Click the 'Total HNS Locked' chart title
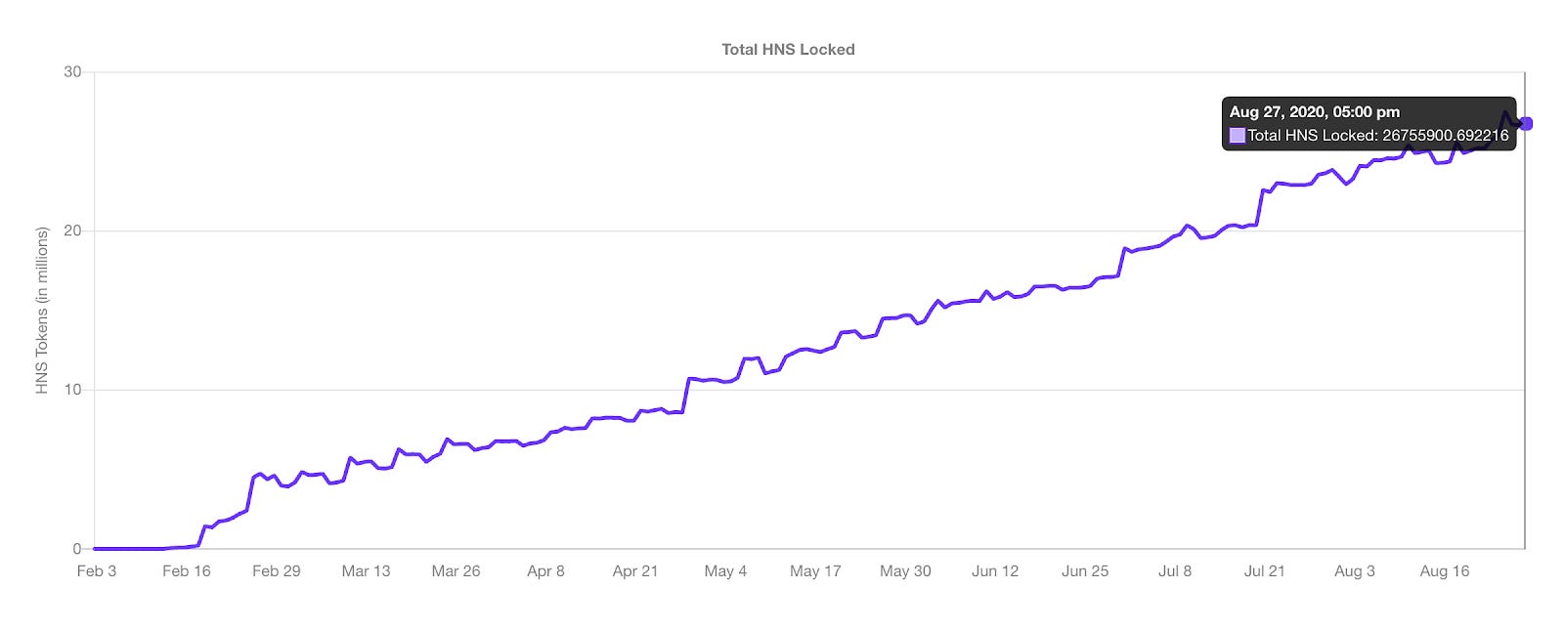The height and width of the screenshot is (629, 1564). click(788, 49)
